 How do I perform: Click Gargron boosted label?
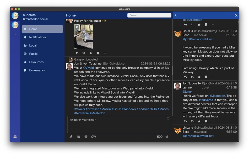coord(86,59)
